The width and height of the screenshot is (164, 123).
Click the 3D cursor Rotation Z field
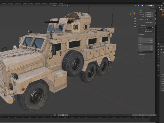point(146,50)
